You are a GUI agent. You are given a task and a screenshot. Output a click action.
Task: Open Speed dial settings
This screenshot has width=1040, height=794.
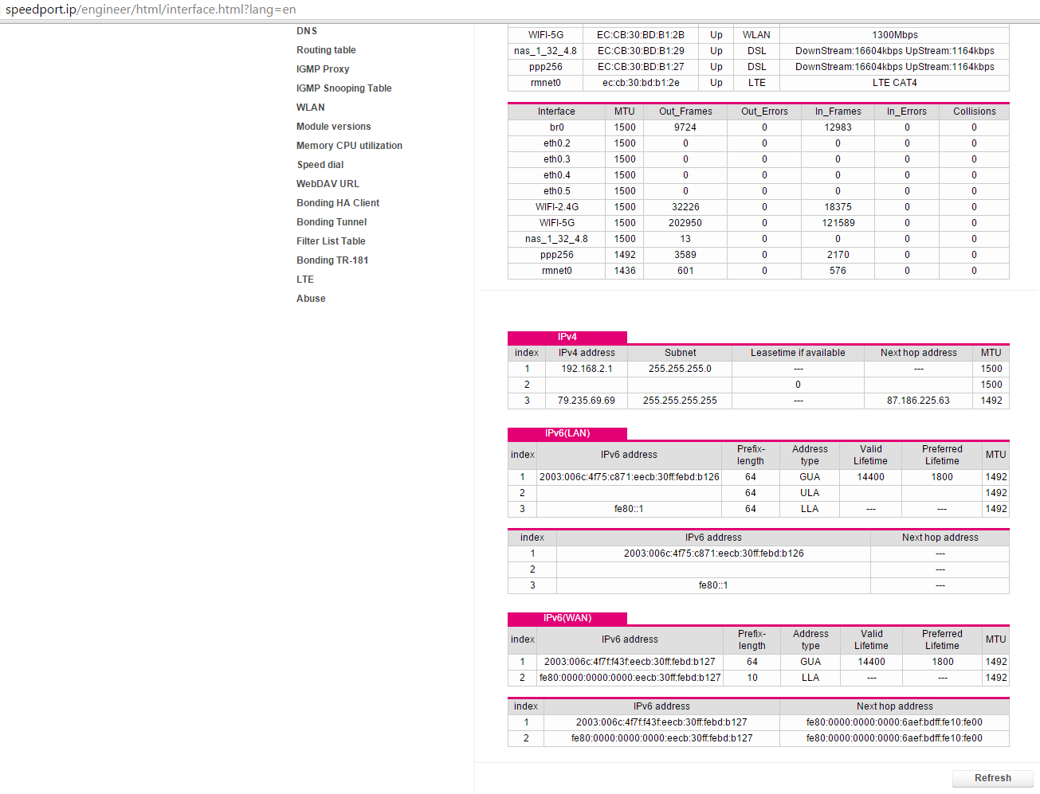click(320, 165)
